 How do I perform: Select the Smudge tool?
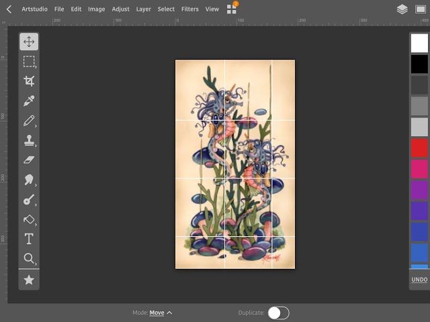click(x=29, y=180)
